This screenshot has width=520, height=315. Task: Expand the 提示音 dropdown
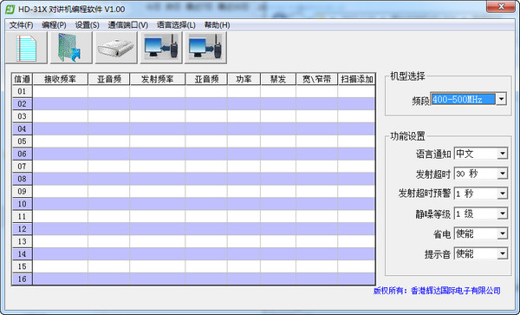503,253
